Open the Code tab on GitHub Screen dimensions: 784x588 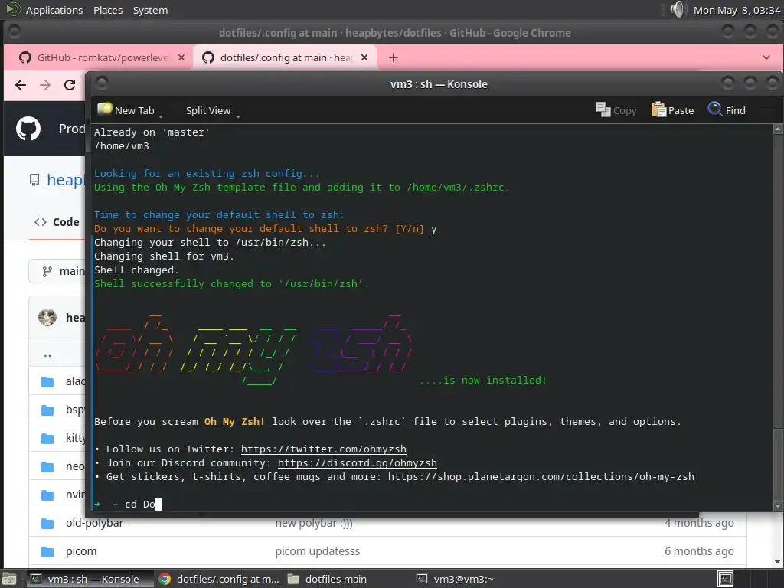pos(57,222)
